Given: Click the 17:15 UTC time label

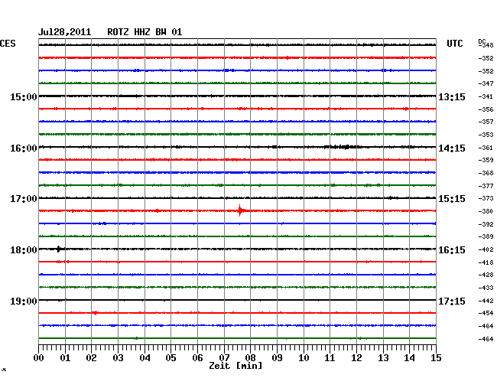Looking at the screenshot, I should point(452,301).
